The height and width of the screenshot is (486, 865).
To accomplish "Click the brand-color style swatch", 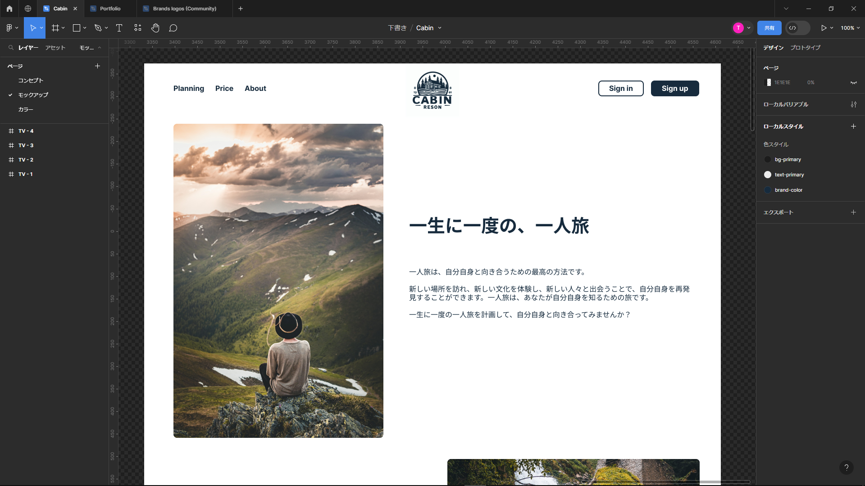I will pyautogui.click(x=768, y=190).
